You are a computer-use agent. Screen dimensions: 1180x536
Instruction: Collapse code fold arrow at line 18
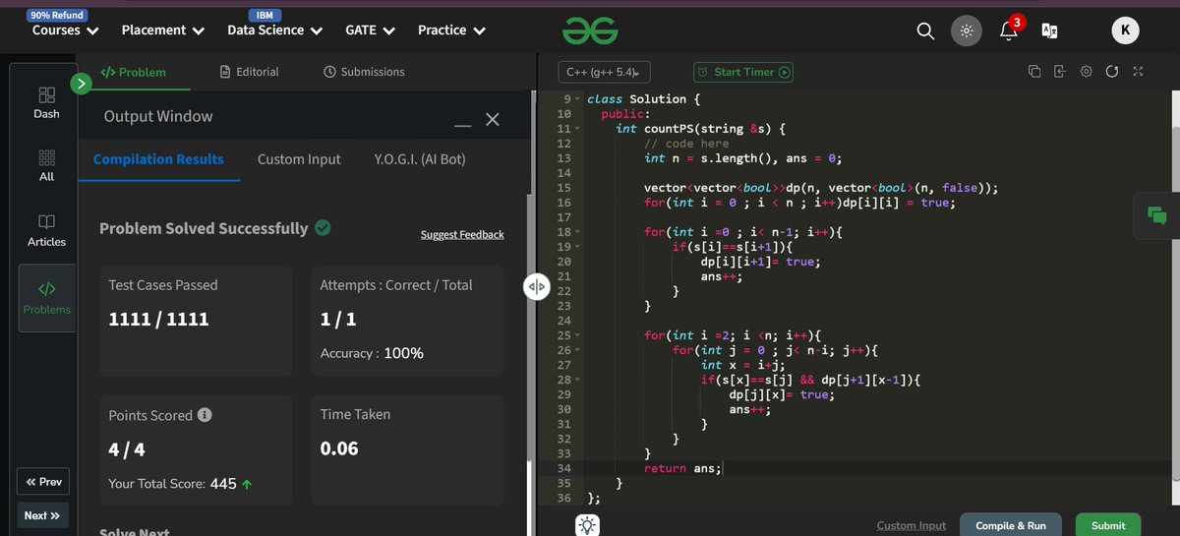pos(579,232)
